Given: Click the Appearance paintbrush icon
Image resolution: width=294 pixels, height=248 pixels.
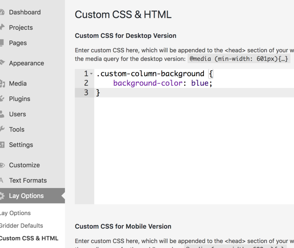Looking at the screenshot, I should [2, 63].
